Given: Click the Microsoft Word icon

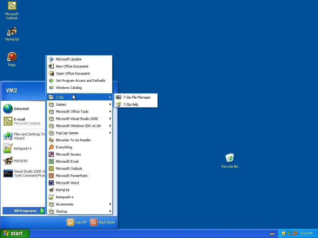Looking at the screenshot, I should click(x=51, y=183).
